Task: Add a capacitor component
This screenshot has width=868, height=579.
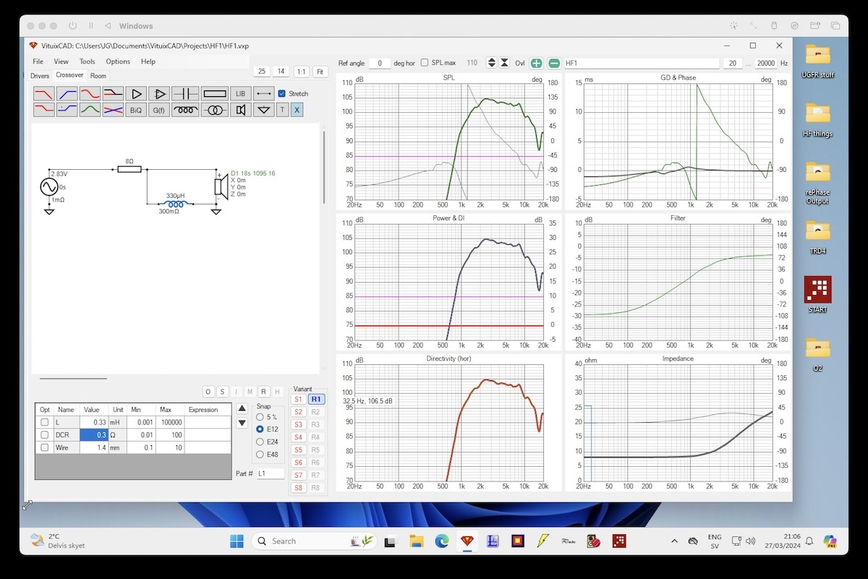Action: pyautogui.click(x=185, y=93)
